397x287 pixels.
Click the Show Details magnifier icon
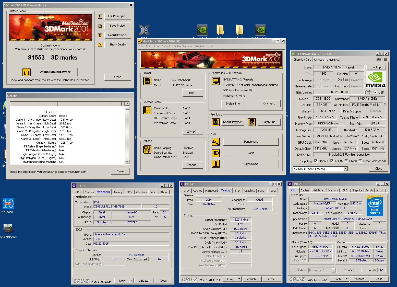[100, 45]
